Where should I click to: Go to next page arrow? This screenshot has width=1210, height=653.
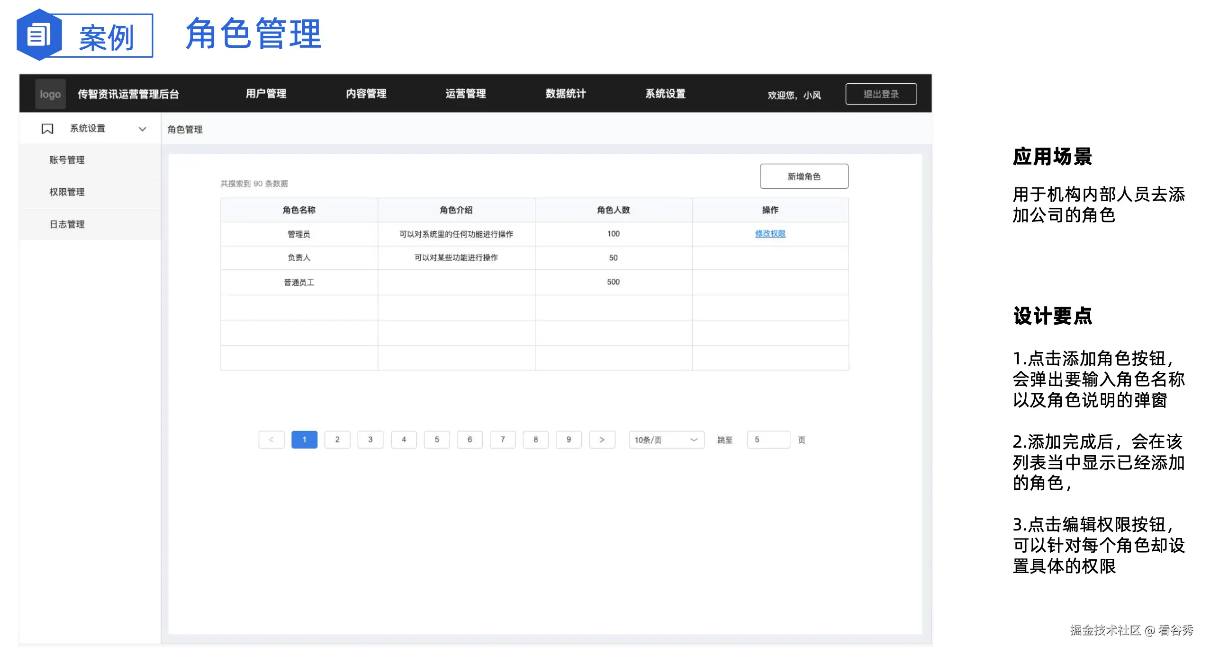pyautogui.click(x=602, y=440)
